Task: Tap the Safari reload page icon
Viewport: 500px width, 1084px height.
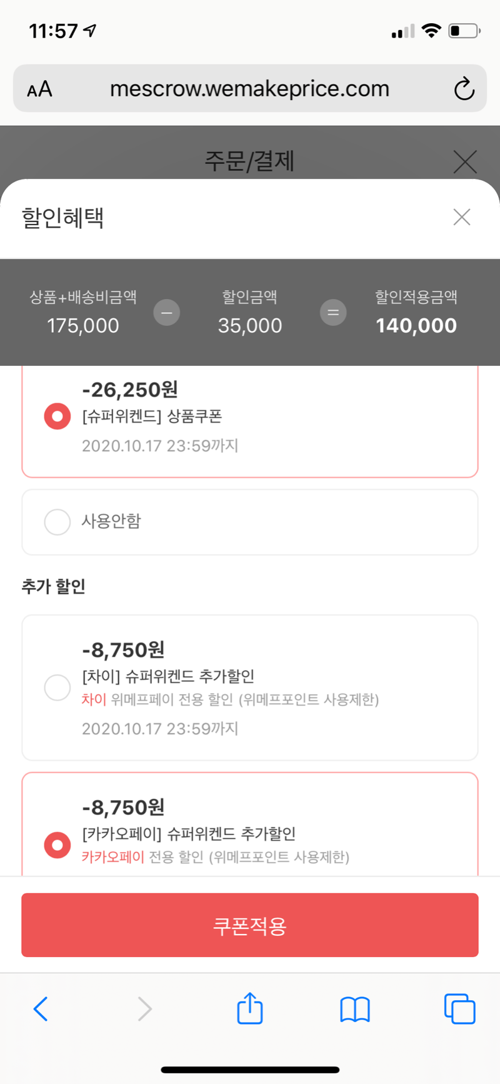Action: coord(464,89)
